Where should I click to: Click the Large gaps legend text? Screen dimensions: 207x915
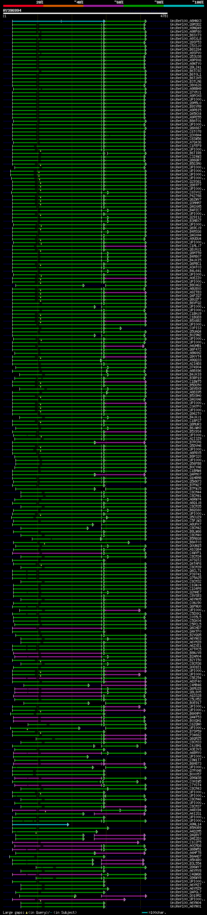click(x=14, y=912)
